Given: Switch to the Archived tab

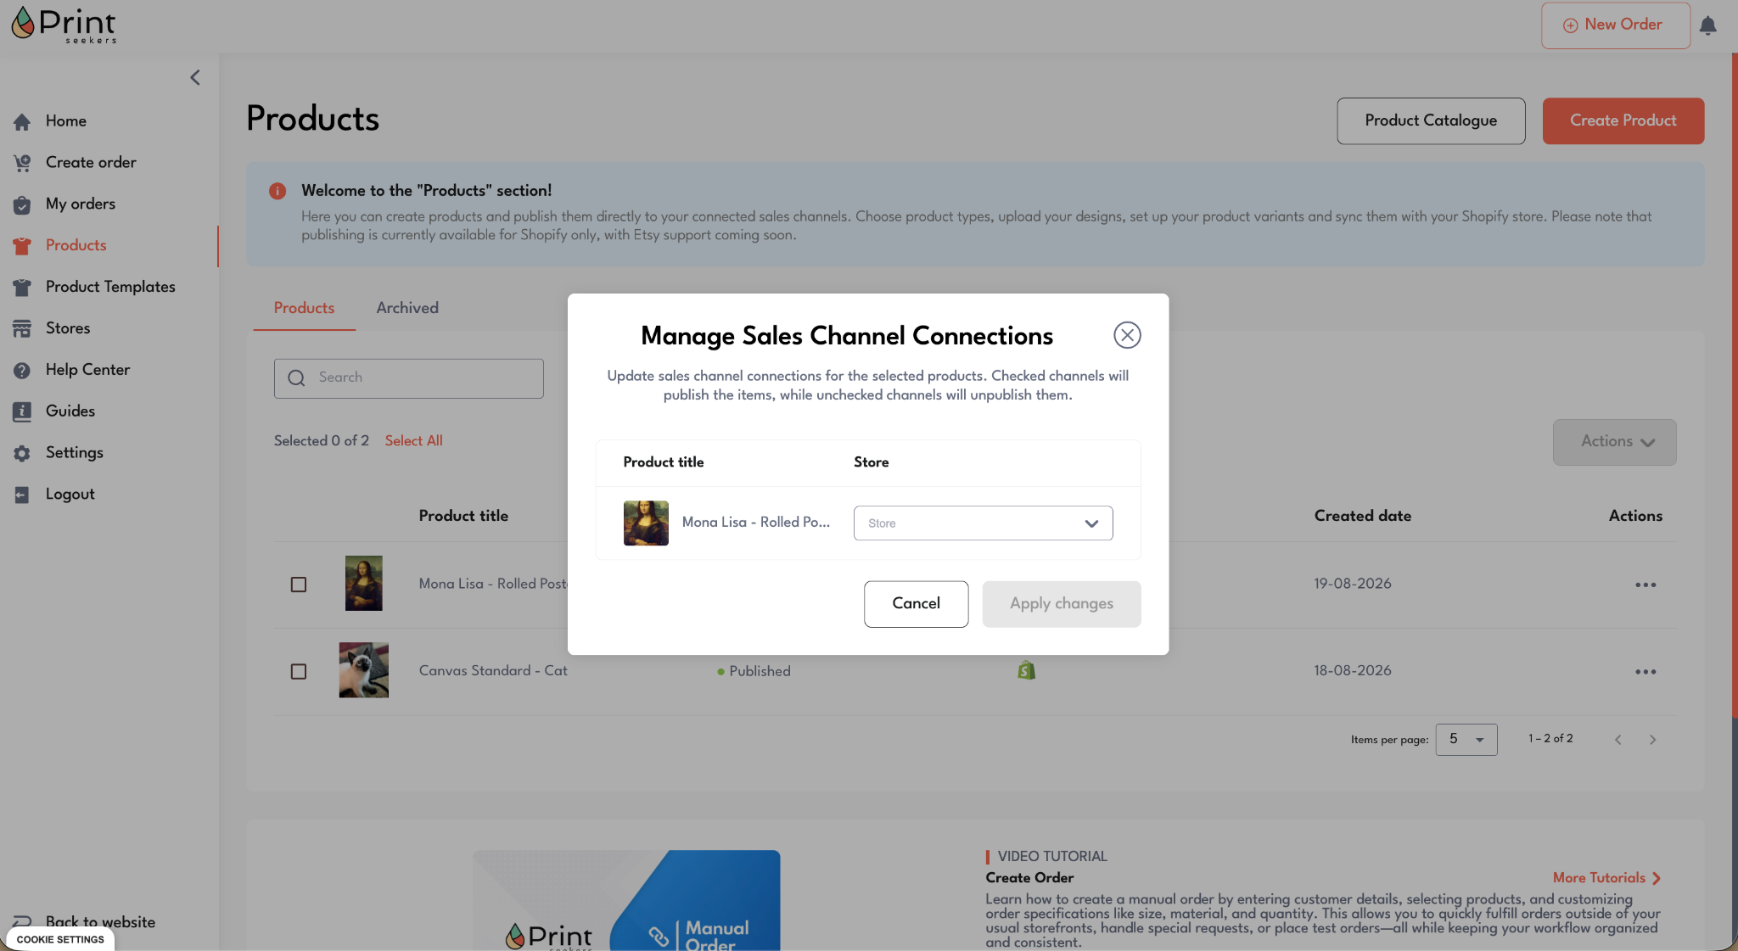Looking at the screenshot, I should [x=407, y=308].
